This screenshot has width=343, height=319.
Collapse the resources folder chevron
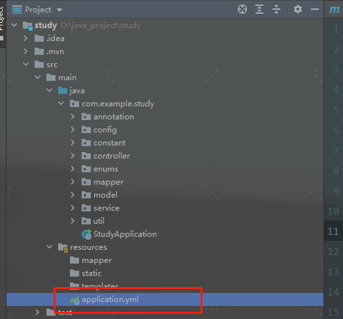50,247
